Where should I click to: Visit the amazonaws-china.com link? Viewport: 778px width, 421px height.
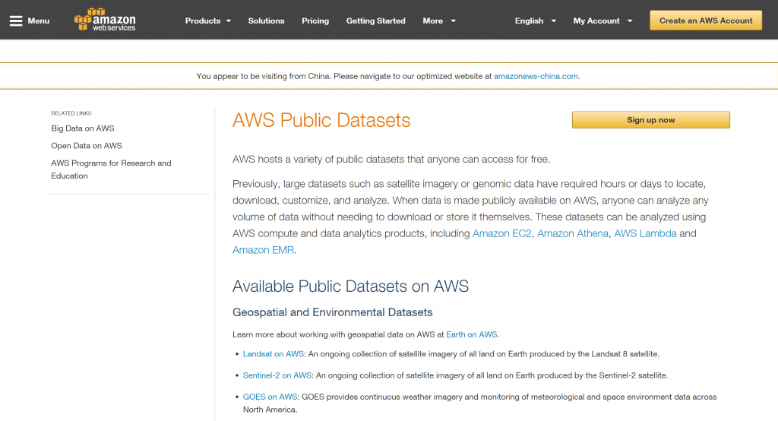536,76
